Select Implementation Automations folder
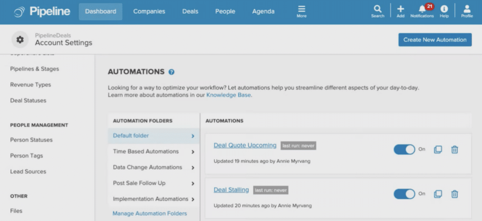482x221 pixels. pos(154,199)
